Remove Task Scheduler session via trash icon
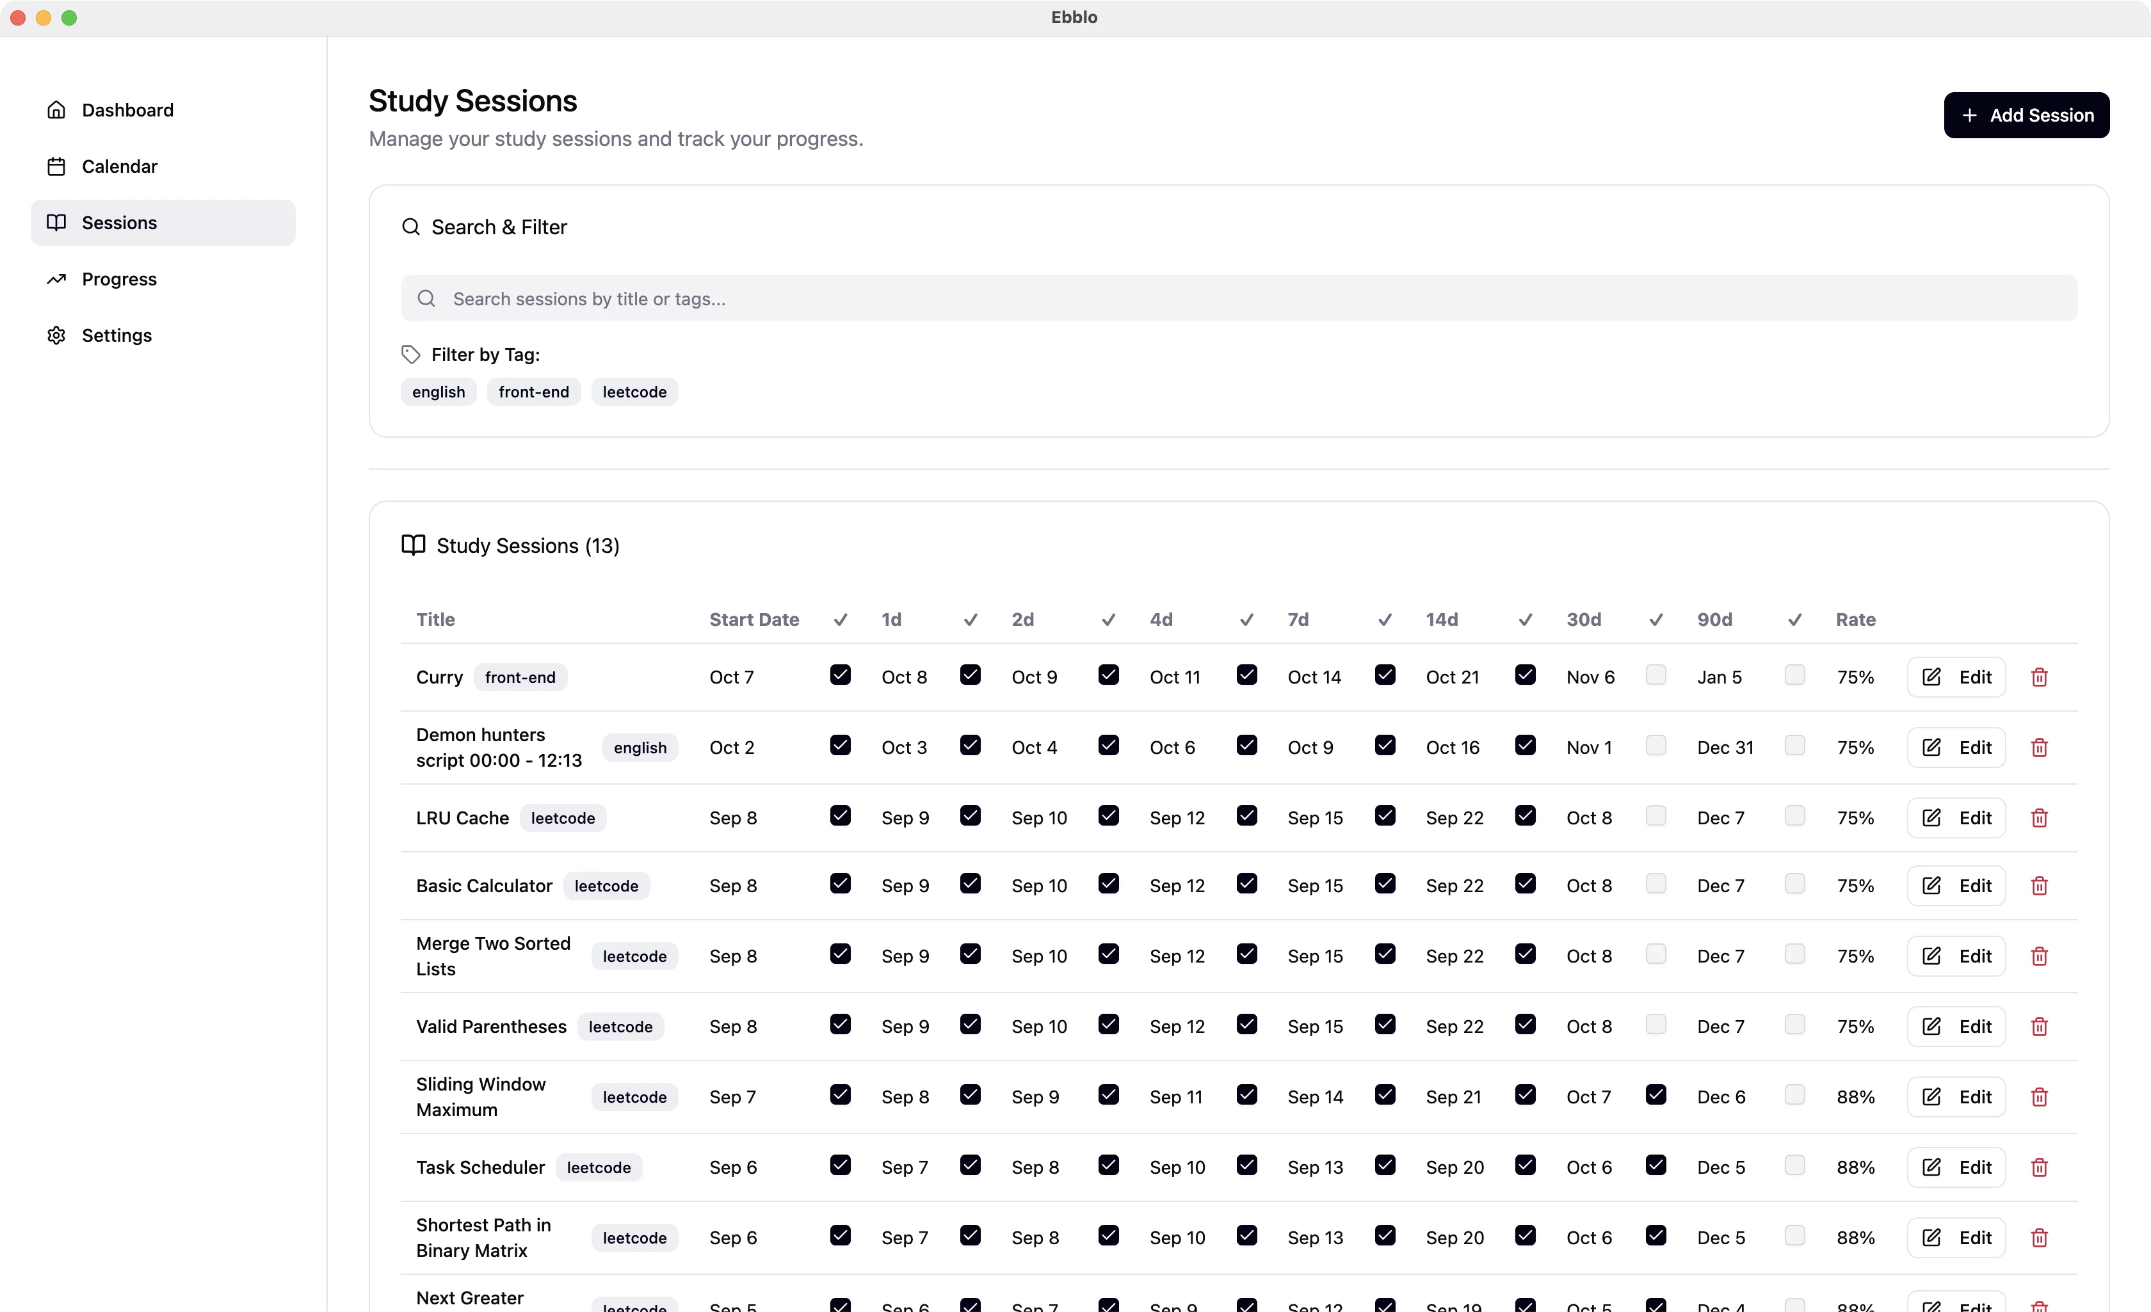The width and height of the screenshot is (2151, 1312). pos(2039,1167)
